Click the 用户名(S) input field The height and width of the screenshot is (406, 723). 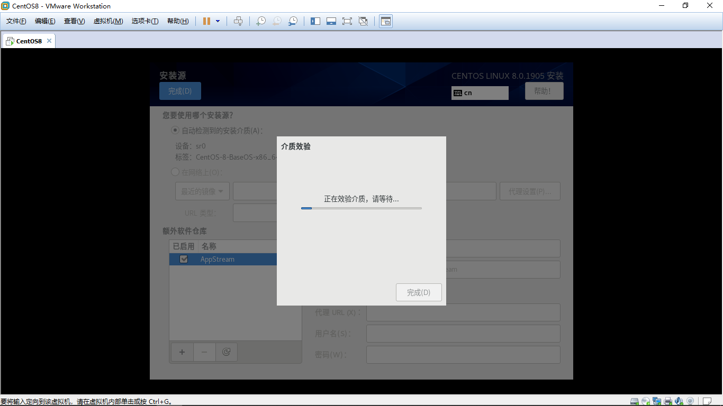coord(463,334)
